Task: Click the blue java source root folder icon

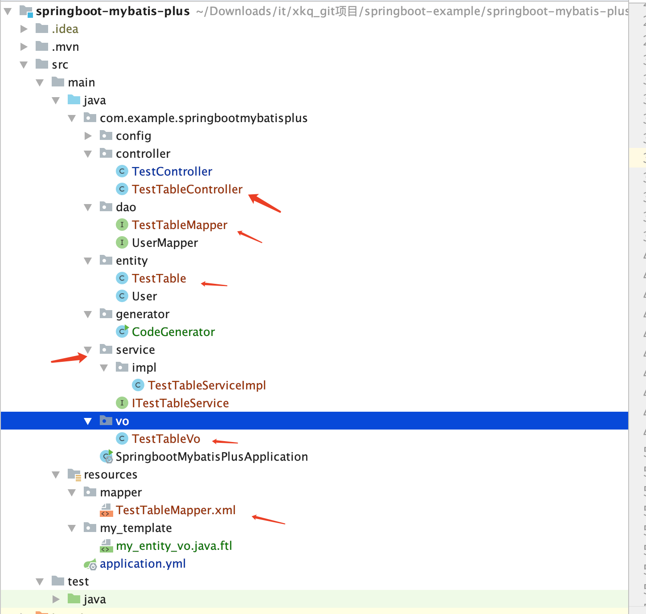Action: coord(74,100)
